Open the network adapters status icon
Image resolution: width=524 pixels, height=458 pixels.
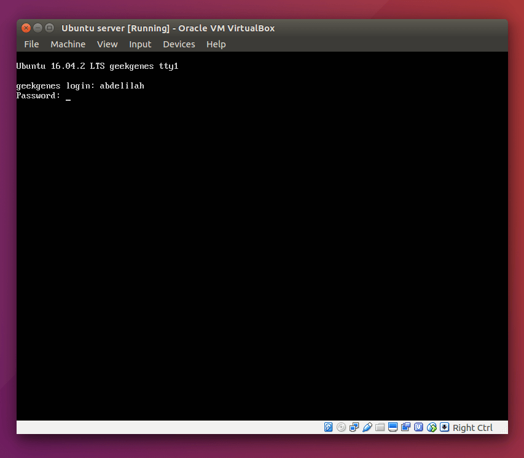pyautogui.click(x=354, y=427)
